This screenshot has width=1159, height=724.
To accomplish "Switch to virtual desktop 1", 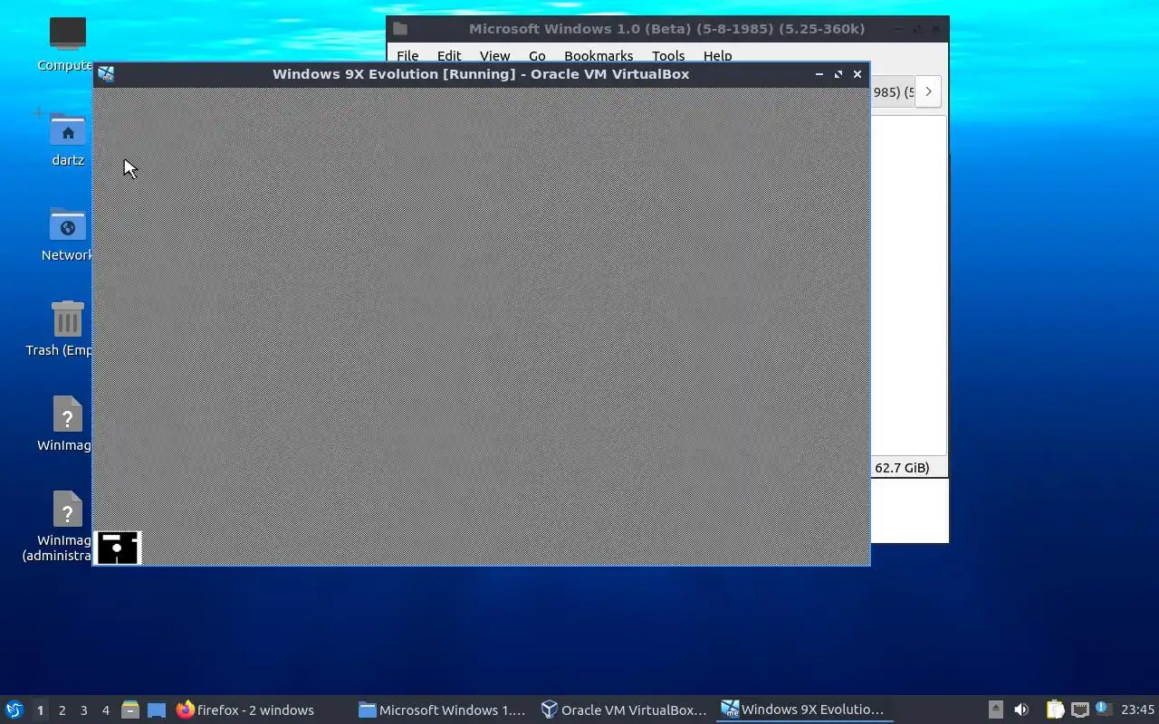I will tap(40, 710).
